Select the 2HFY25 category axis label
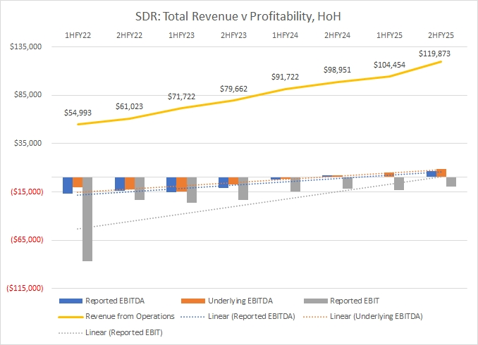478x345 pixels. click(x=441, y=34)
